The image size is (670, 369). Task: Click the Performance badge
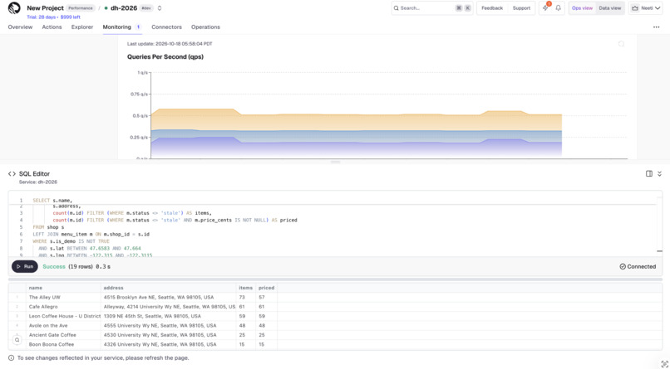(x=80, y=8)
